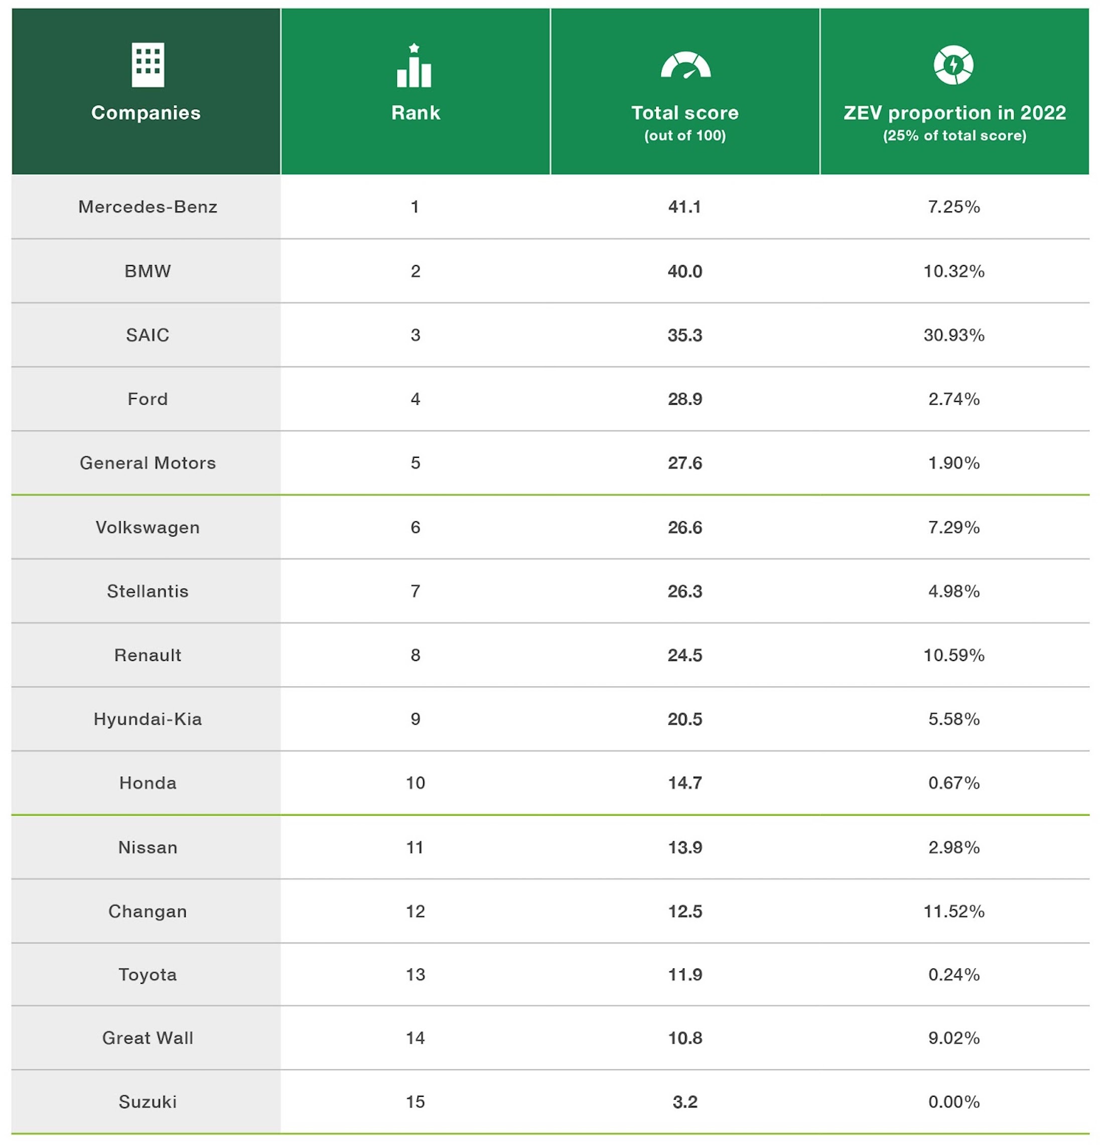Select the Mercedes-Benz company cell
The height and width of the screenshot is (1145, 1104).
pyautogui.click(x=148, y=207)
